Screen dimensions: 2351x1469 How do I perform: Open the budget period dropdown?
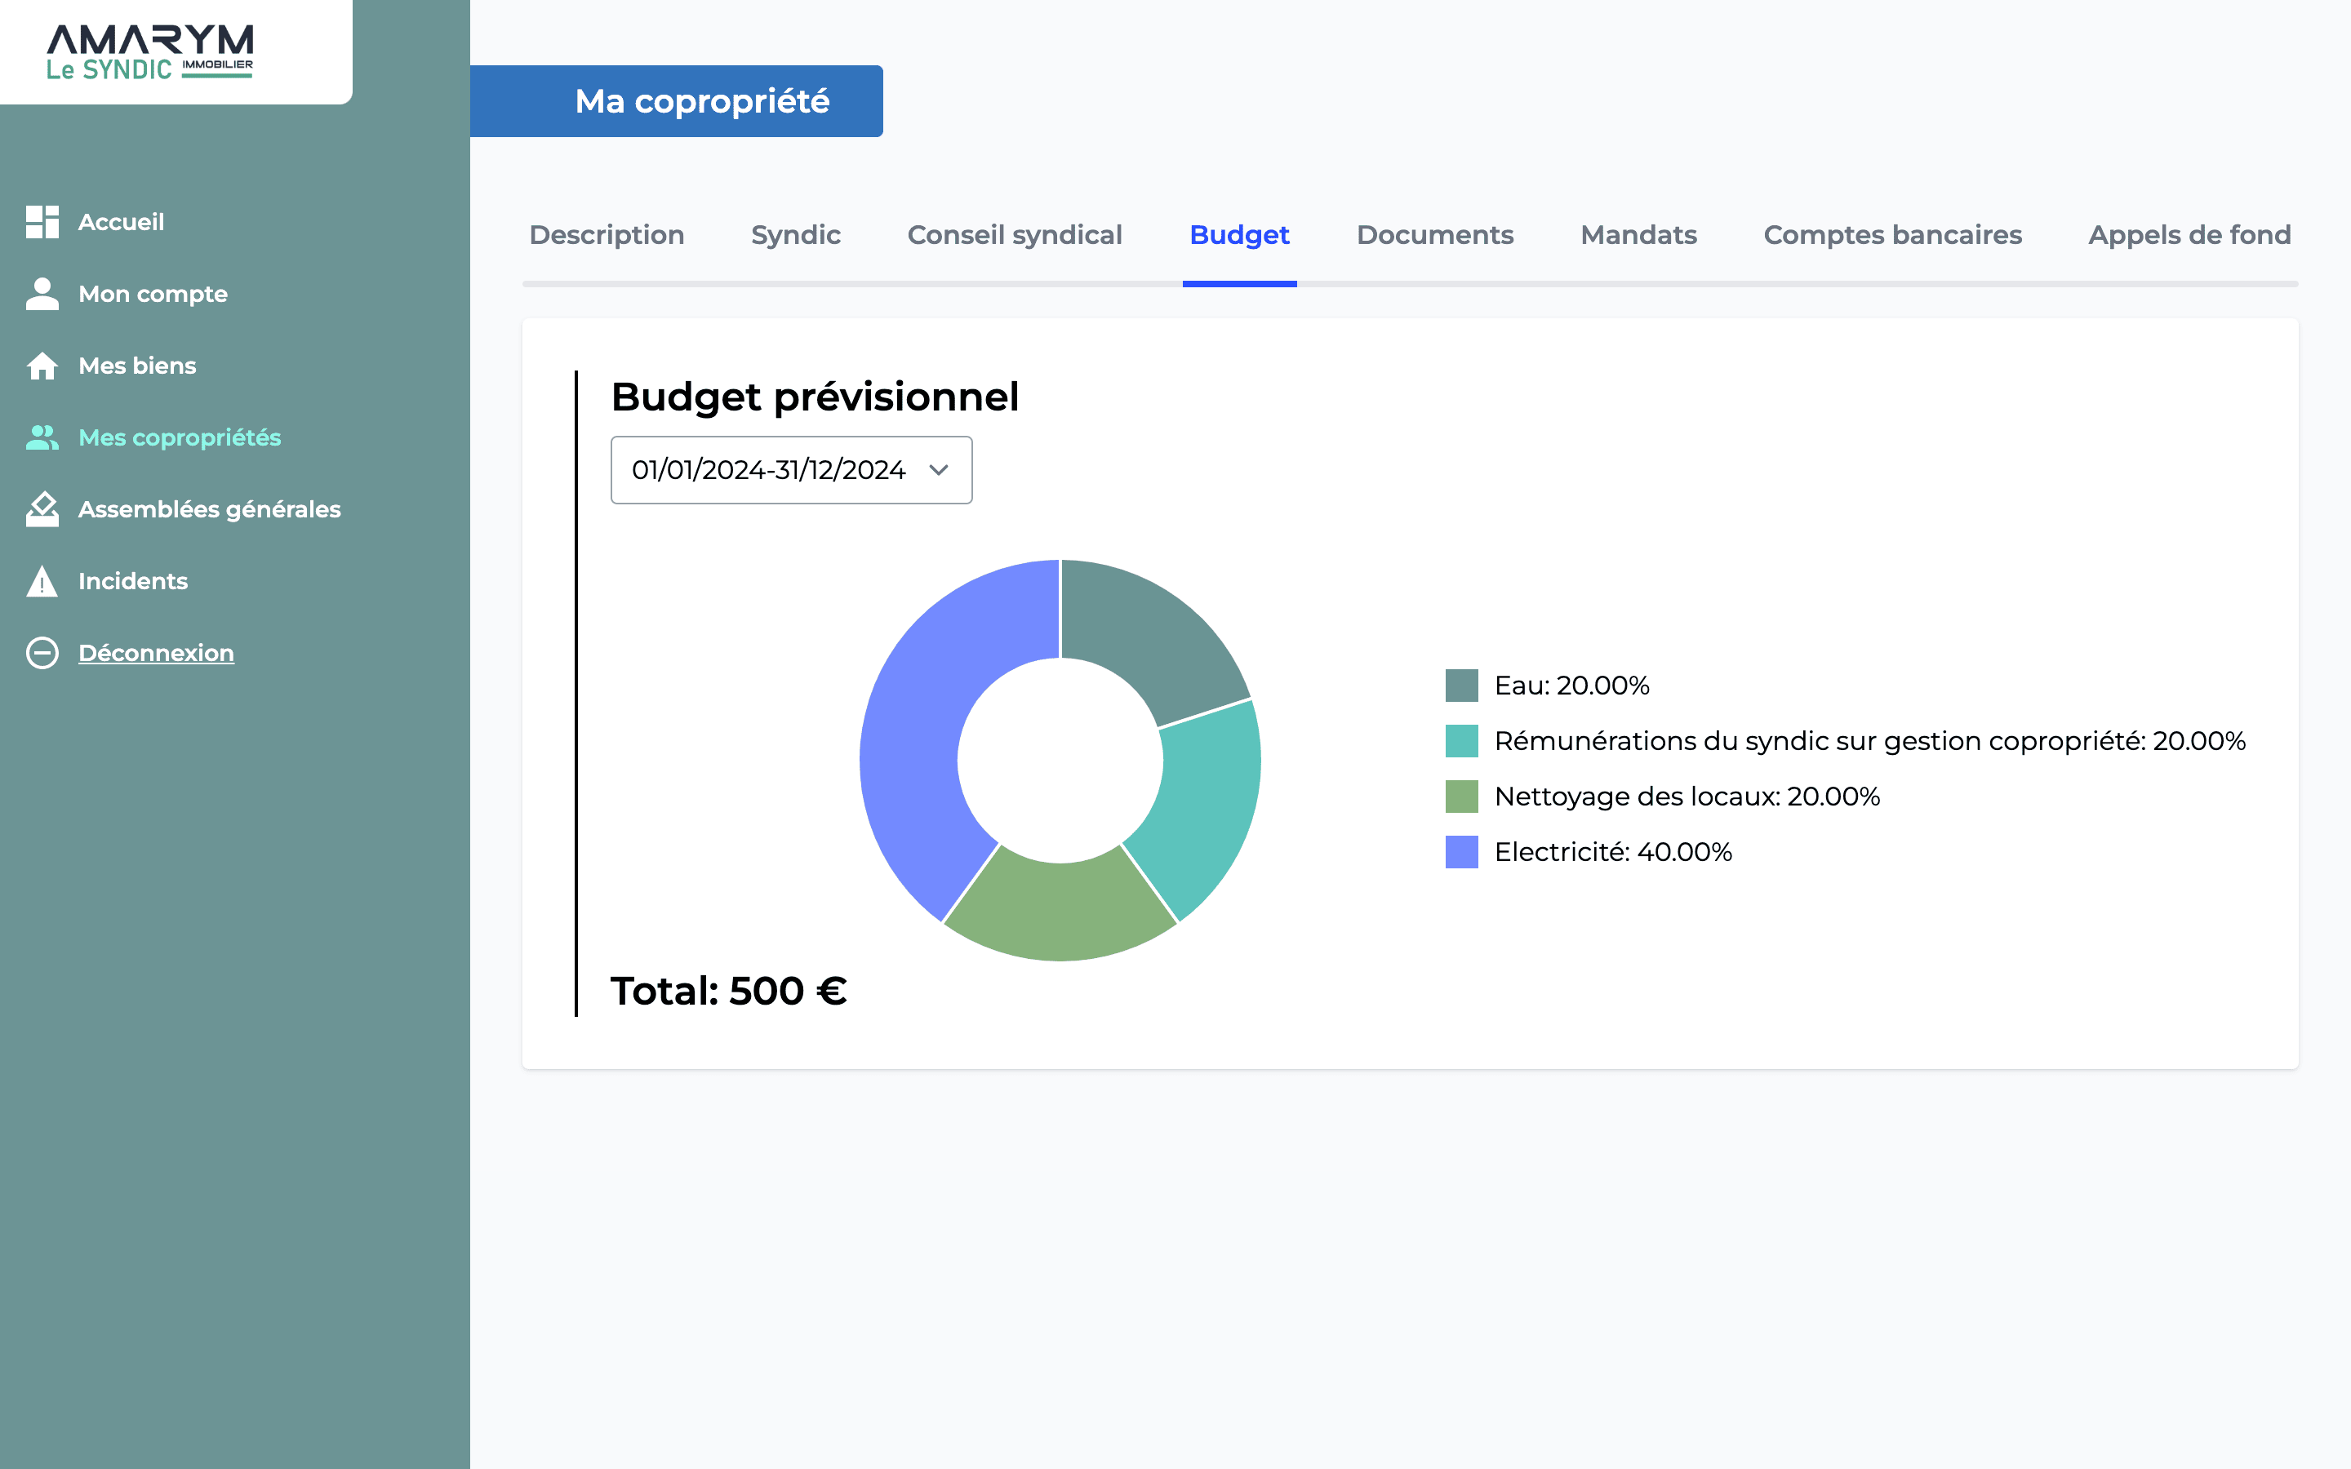790,469
